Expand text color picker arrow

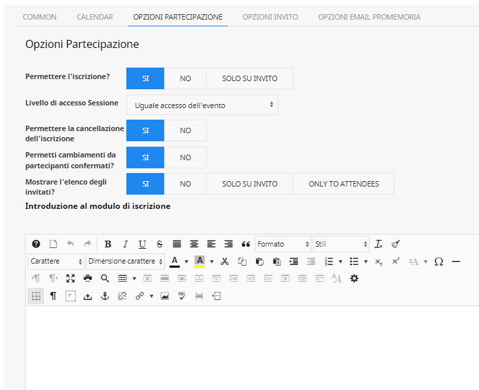pos(186,262)
